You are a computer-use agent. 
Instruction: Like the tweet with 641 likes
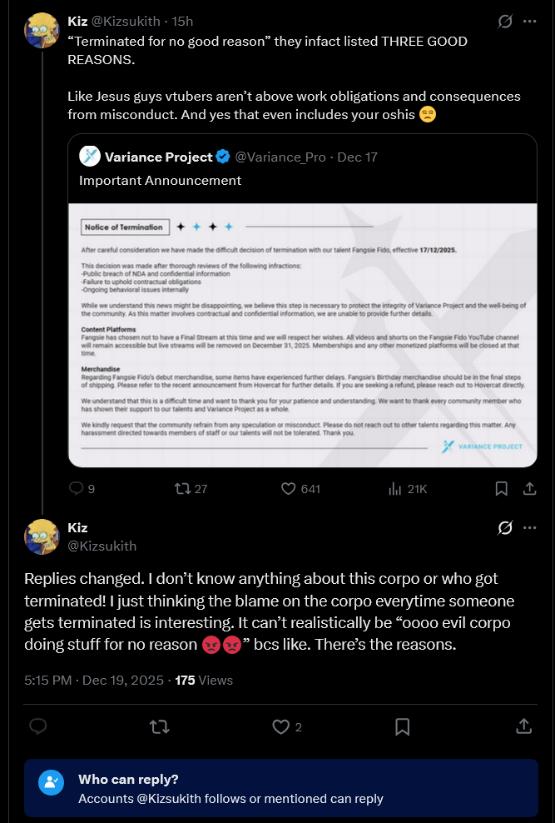click(300, 489)
